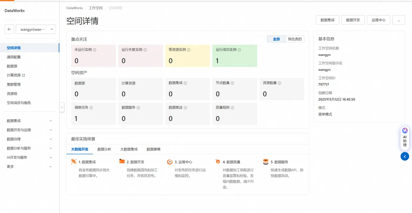Image resolution: width=412 pixels, height=213 pixels.
Task: Click the 运行失败实例 card
Action: point(141,56)
